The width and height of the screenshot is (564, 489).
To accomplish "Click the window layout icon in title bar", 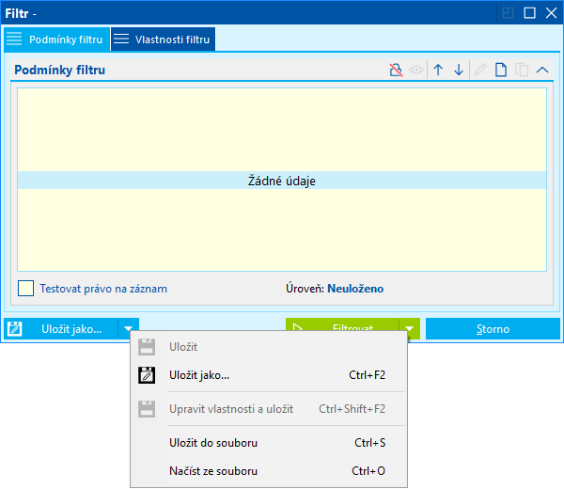I will [508, 13].
